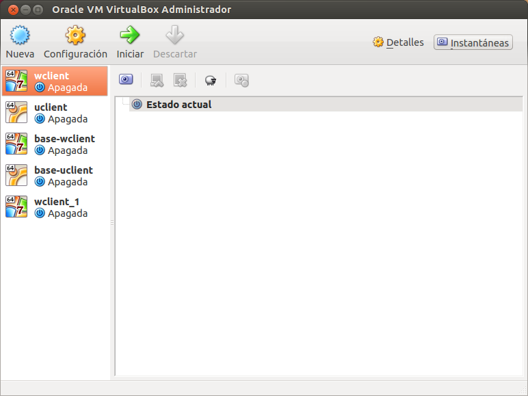Maximize the VirtualBox Administrador window
The image size is (528, 396).
click(x=38, y=10)
